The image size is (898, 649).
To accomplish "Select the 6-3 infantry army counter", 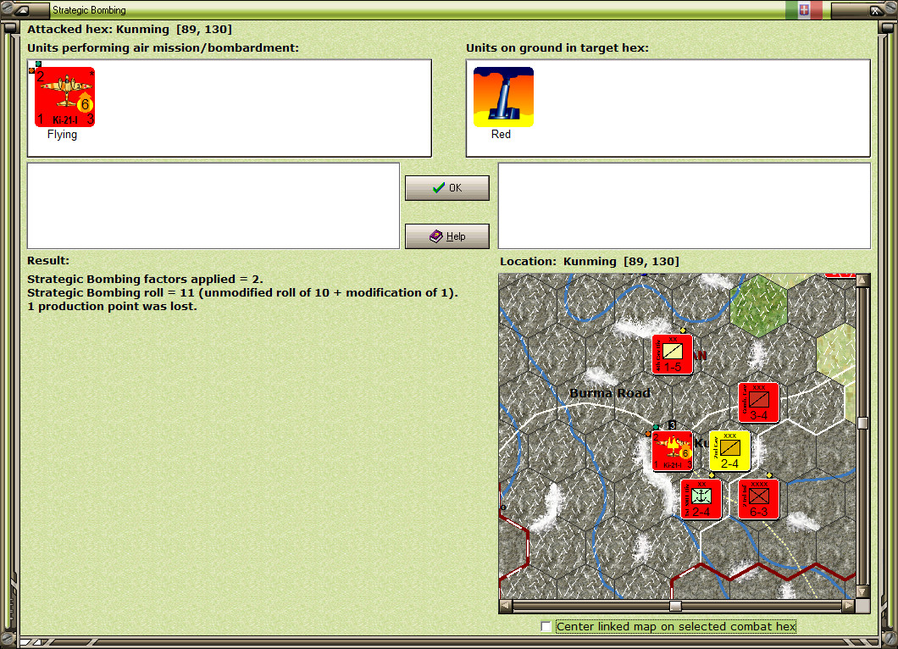I will (x=758, y=500).
